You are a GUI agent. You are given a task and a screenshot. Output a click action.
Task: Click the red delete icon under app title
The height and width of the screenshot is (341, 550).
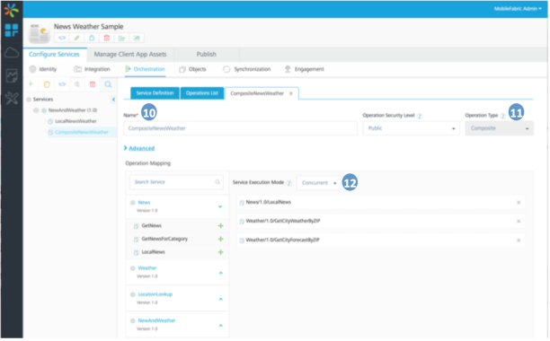click(x=107, y=38)
